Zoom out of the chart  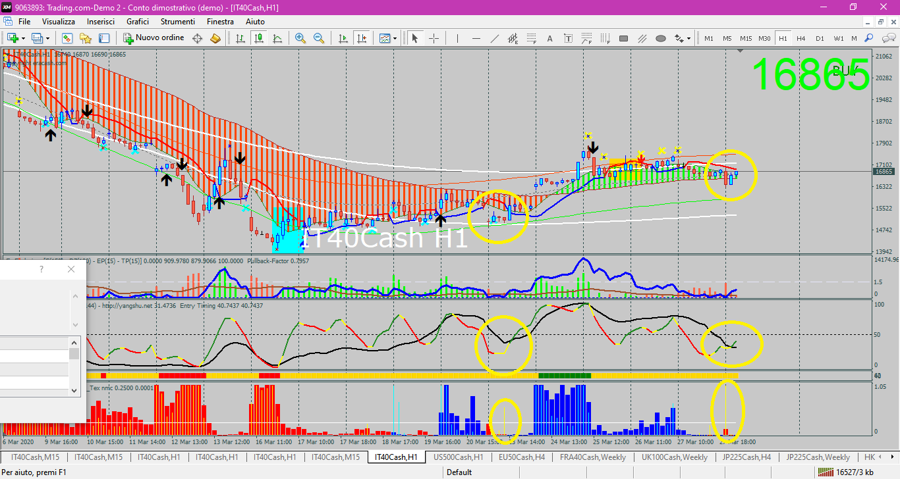319,38
